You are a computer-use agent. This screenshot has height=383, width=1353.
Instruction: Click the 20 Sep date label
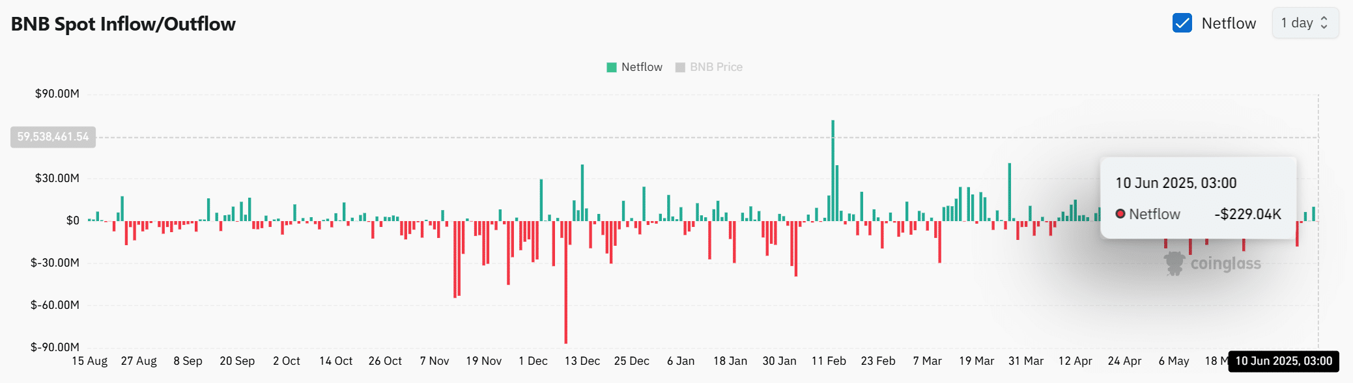pyautogui.click(x=237, y=361)
